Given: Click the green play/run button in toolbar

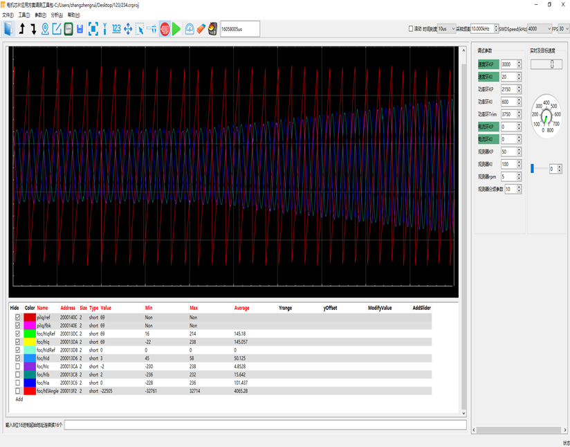Looking at the screenshot, I should (176, 28).
